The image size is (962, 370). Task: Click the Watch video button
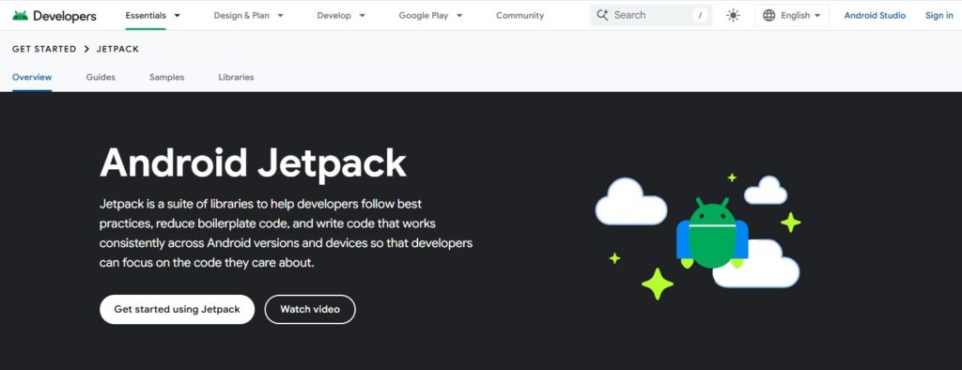coord(310,309)
